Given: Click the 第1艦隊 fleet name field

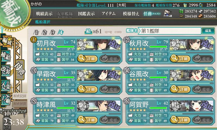Looking at the screenshot, I should coord(169,31).
